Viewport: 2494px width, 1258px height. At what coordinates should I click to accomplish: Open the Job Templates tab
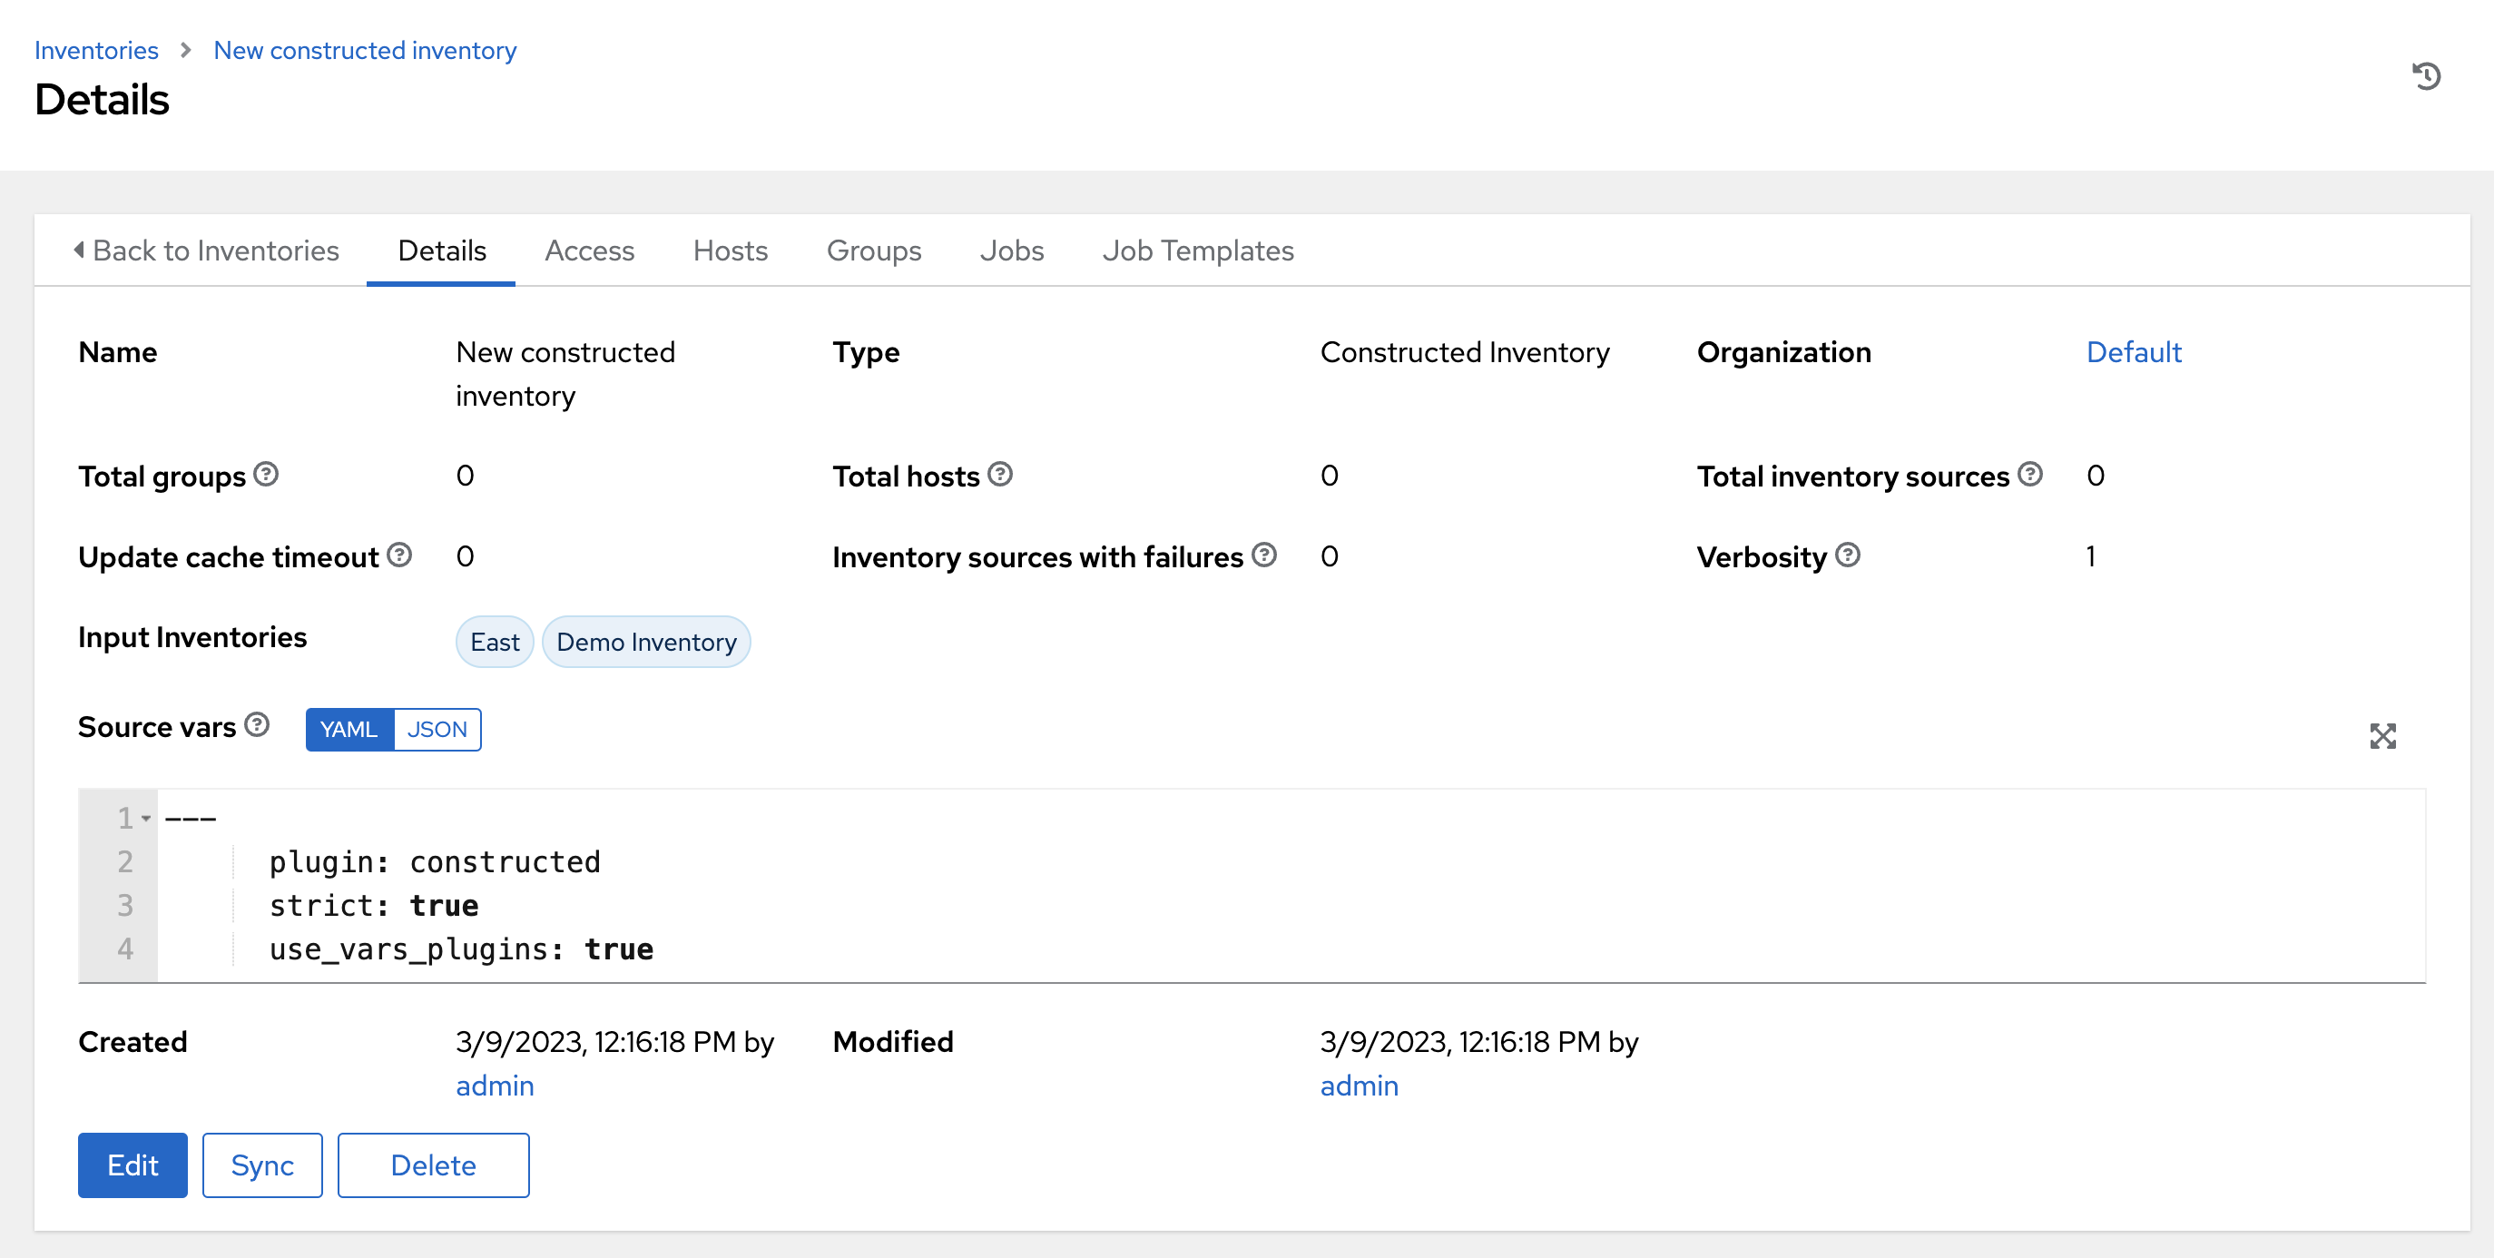(1198, 250)
